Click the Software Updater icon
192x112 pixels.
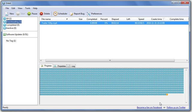pyautogui.click(x=4, y=35)
